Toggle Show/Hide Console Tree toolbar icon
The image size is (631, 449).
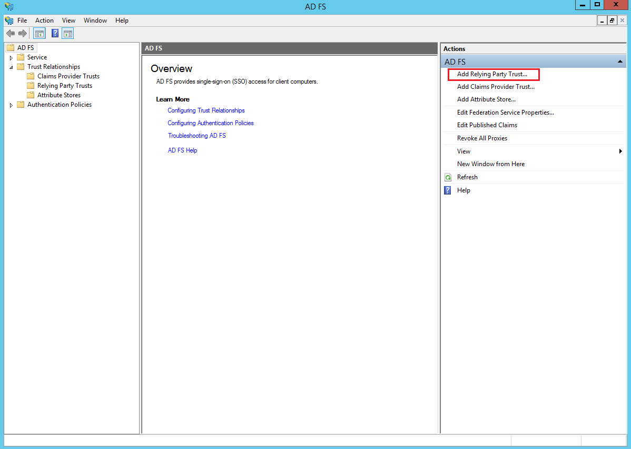point(40,33)
